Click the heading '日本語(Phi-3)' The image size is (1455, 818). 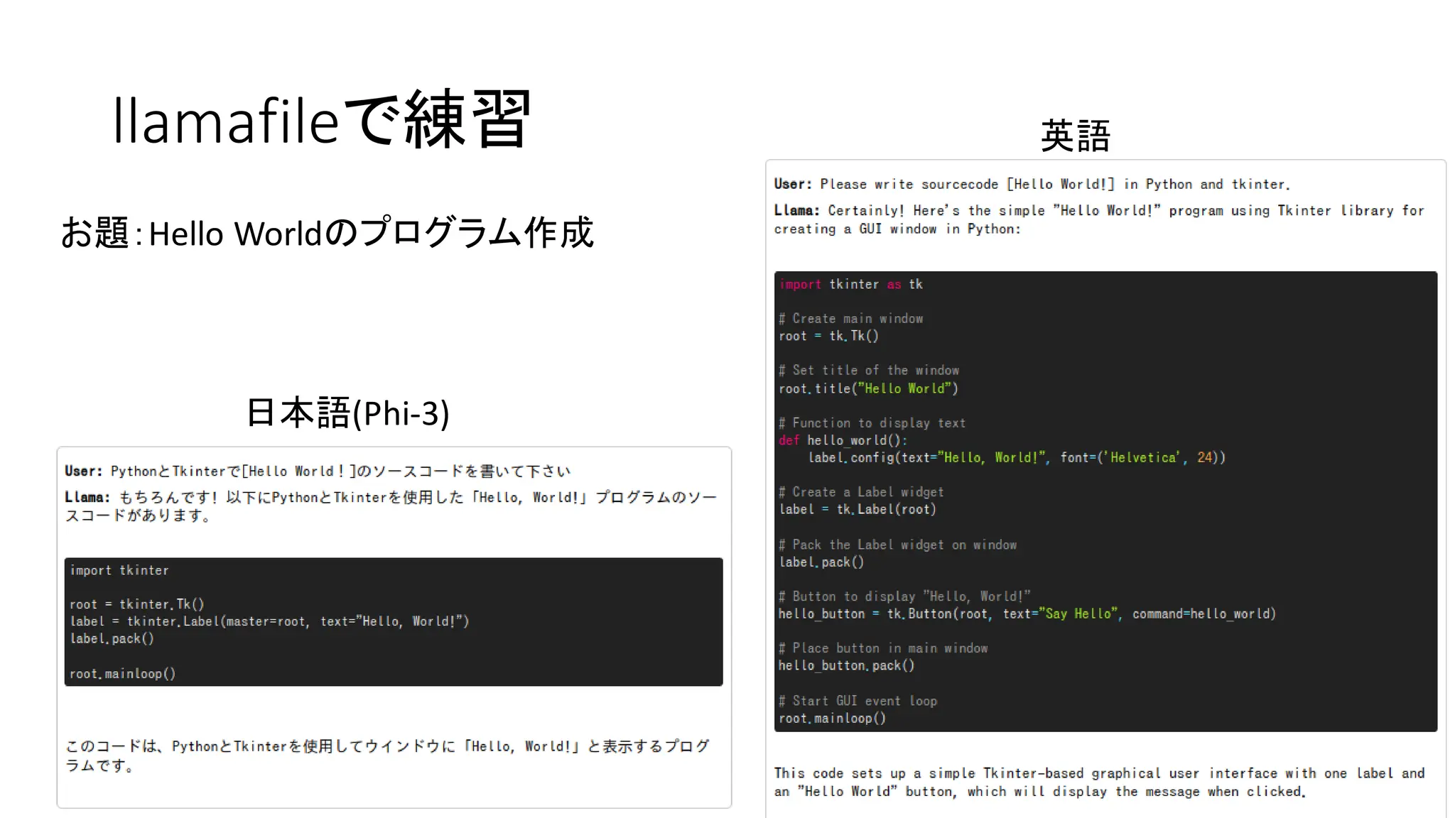[347, 413]
